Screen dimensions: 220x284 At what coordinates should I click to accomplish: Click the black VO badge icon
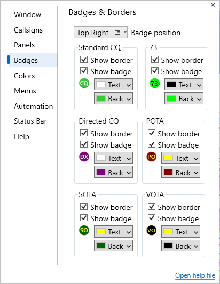[152, 230]
